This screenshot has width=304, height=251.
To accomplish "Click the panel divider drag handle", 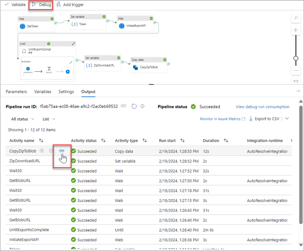I will 151,84.
